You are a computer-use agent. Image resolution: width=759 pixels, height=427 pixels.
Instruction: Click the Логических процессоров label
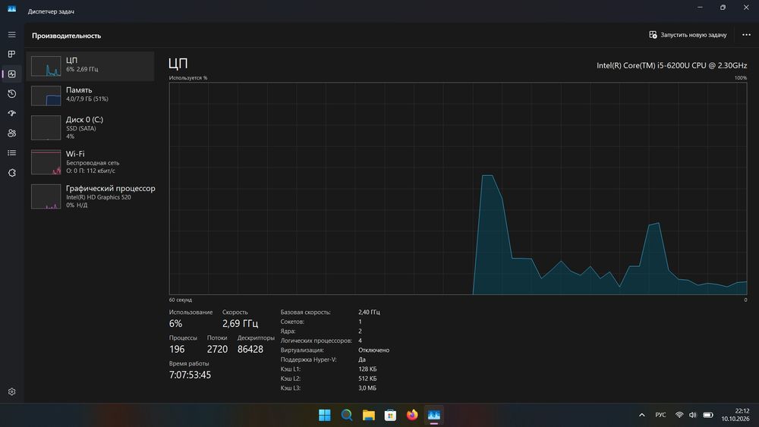click(316, 341)
